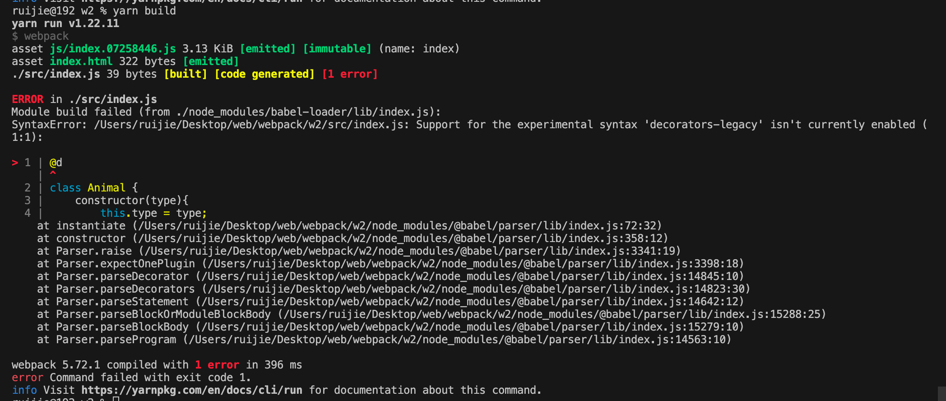The width and height of the screenshot is (946, 401).
Task: Click the Parser.parseDecorator stack trace path
Action: click(469, 276)
